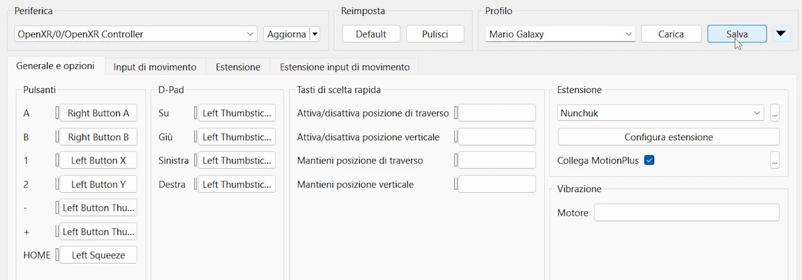Click the Motore vibration input field
Image resolution: width=802 pixels, height=280 pixels.
pos(686,212)
